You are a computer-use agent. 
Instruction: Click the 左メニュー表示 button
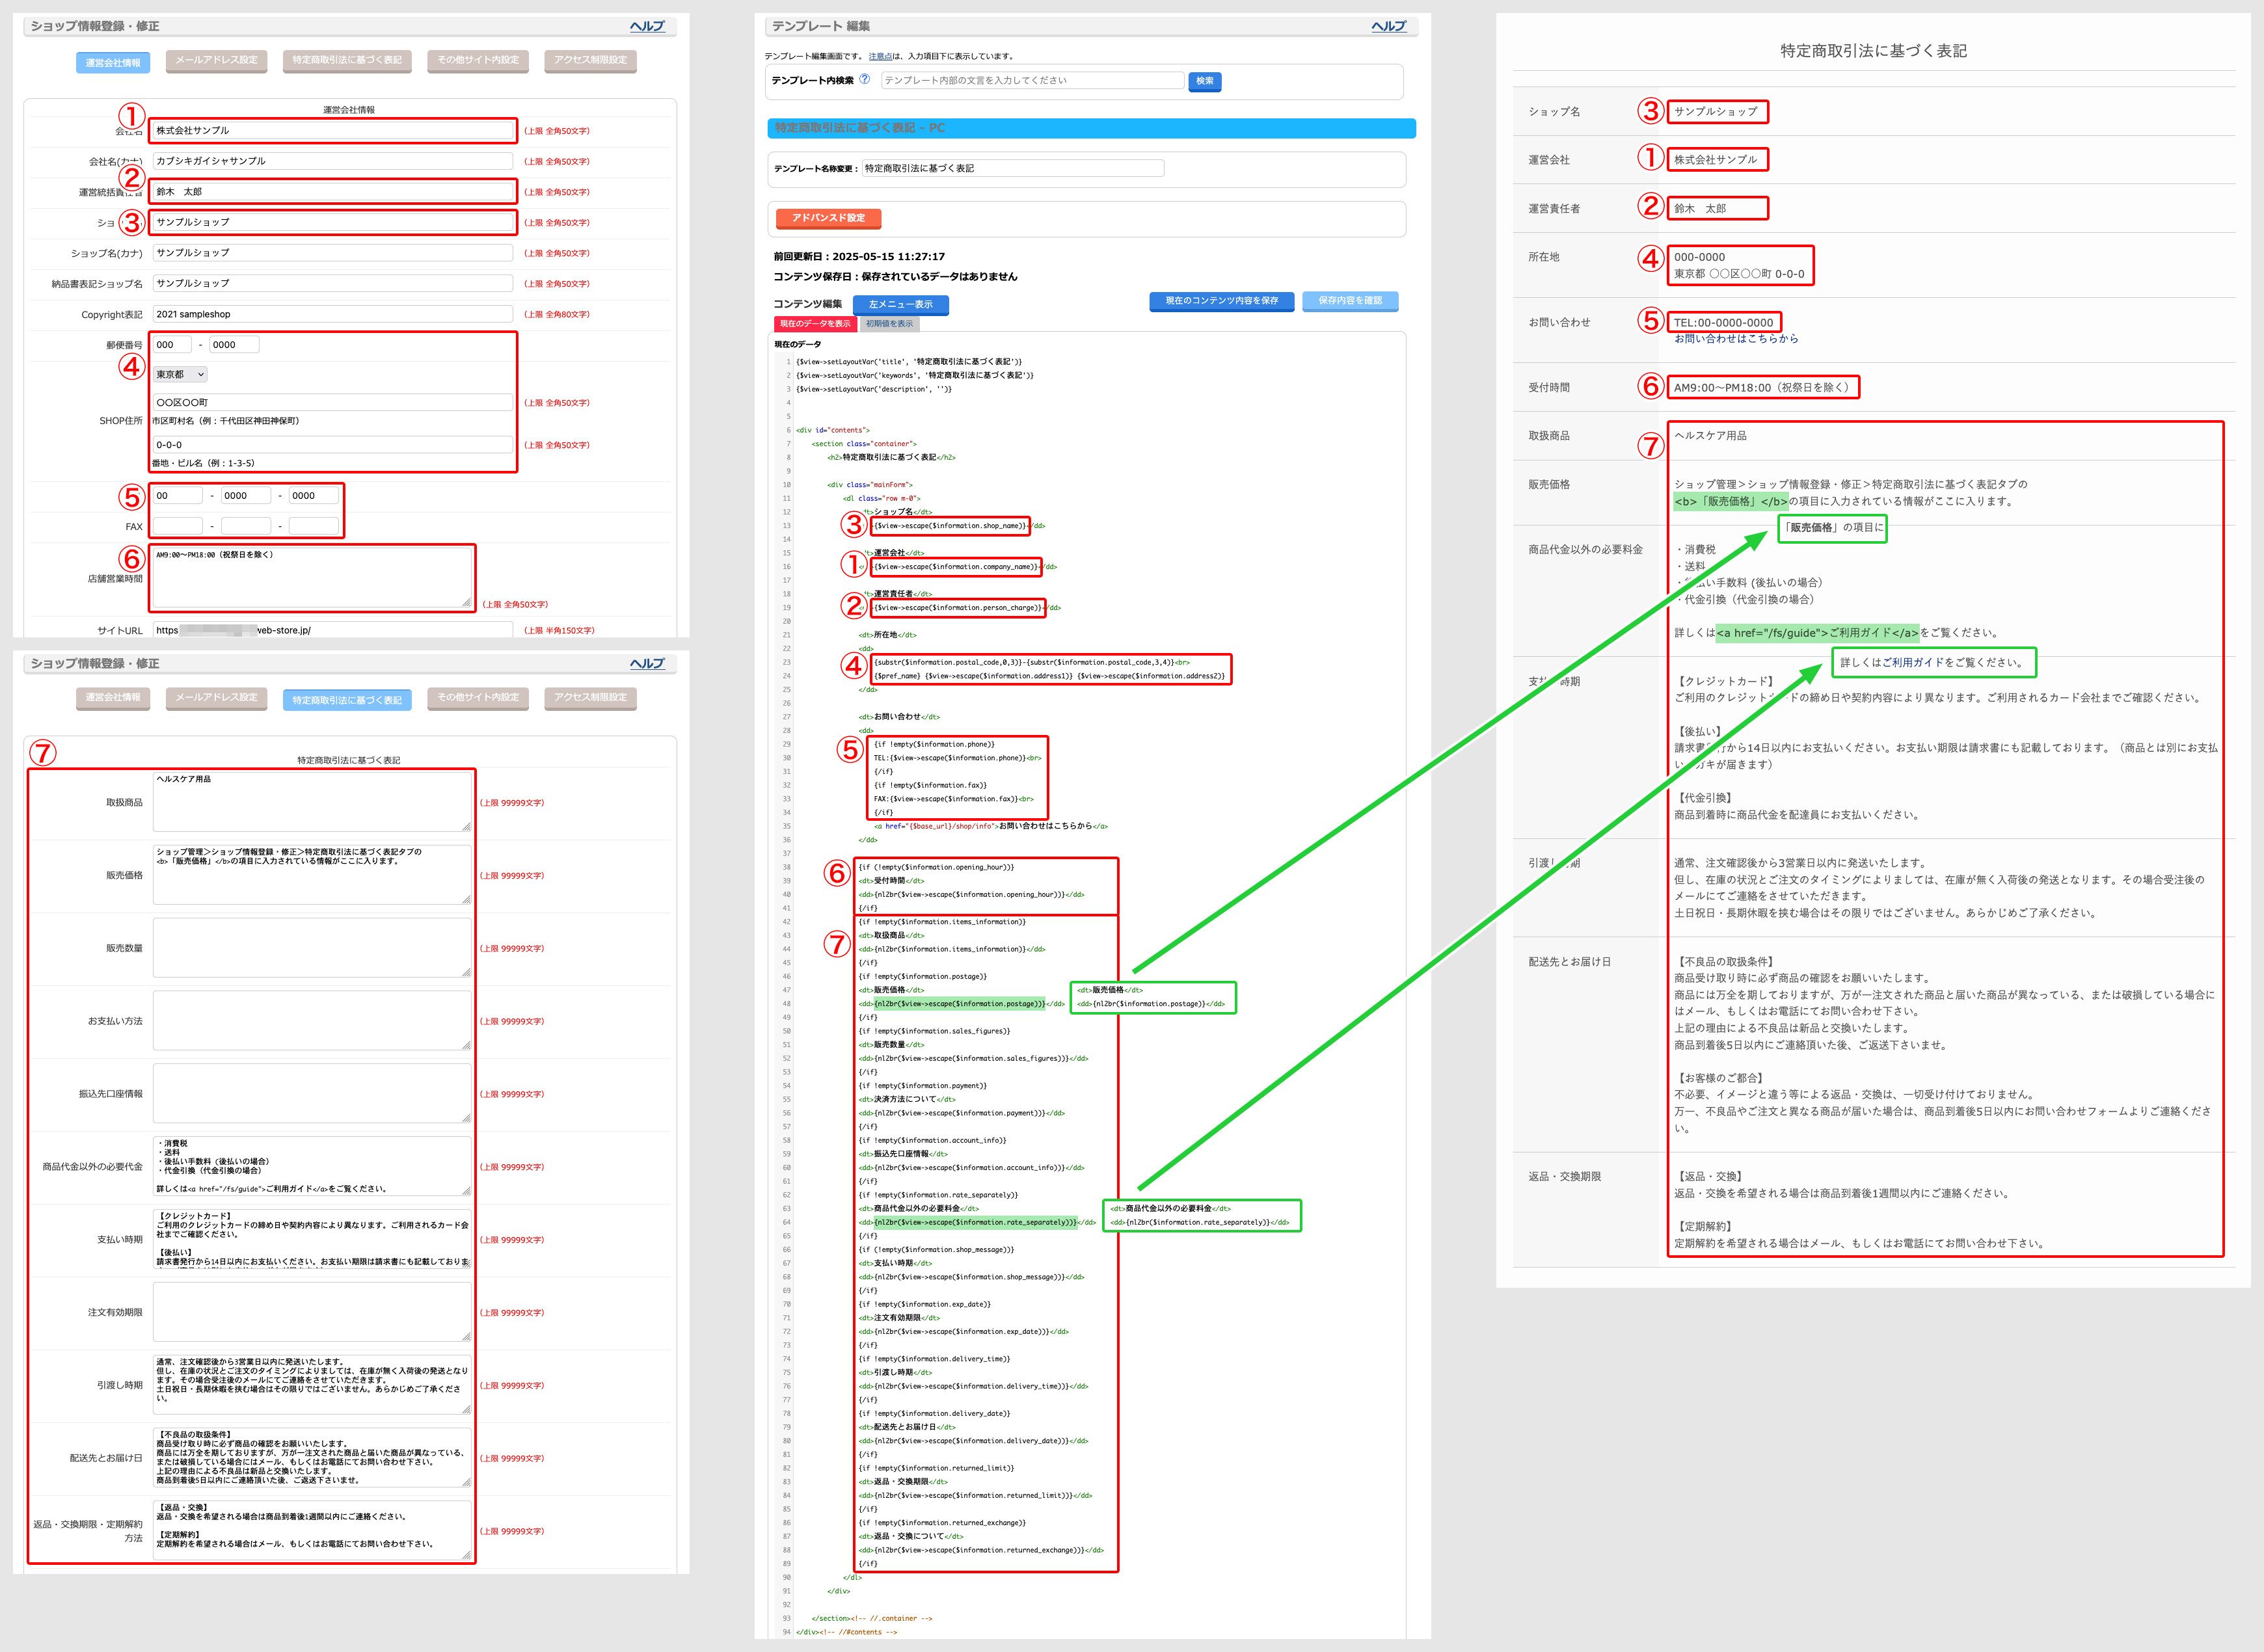click(900, 304)
